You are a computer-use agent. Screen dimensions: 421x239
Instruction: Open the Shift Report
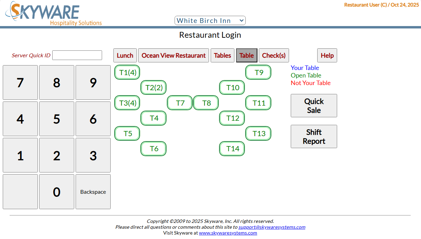click(314, 136)
